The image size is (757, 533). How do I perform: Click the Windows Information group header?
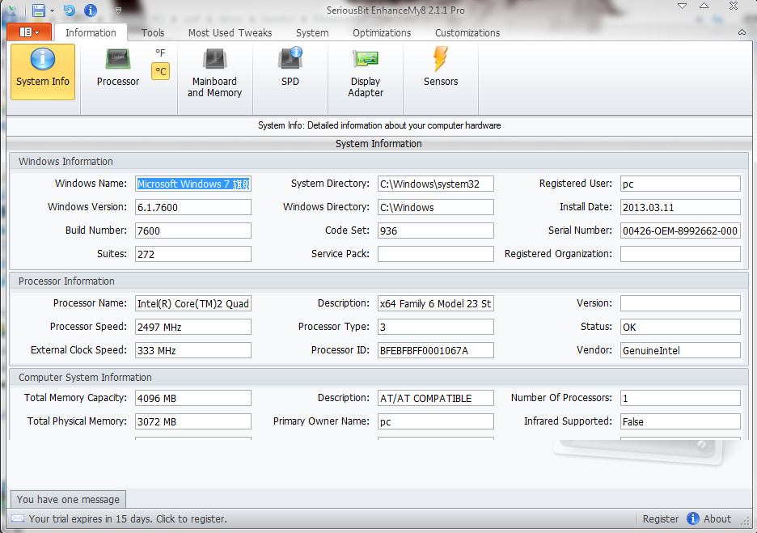379,161
